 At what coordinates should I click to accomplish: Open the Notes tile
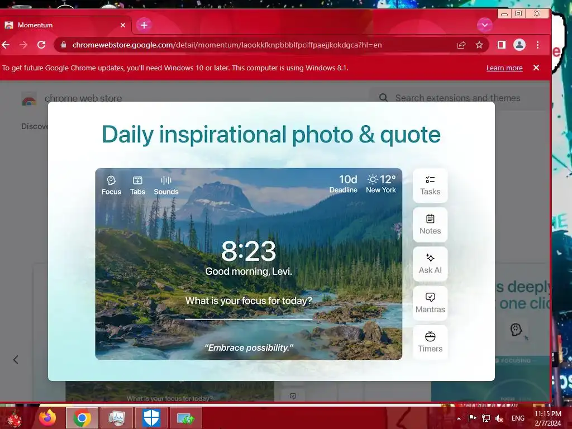click(x=430, y=225)
